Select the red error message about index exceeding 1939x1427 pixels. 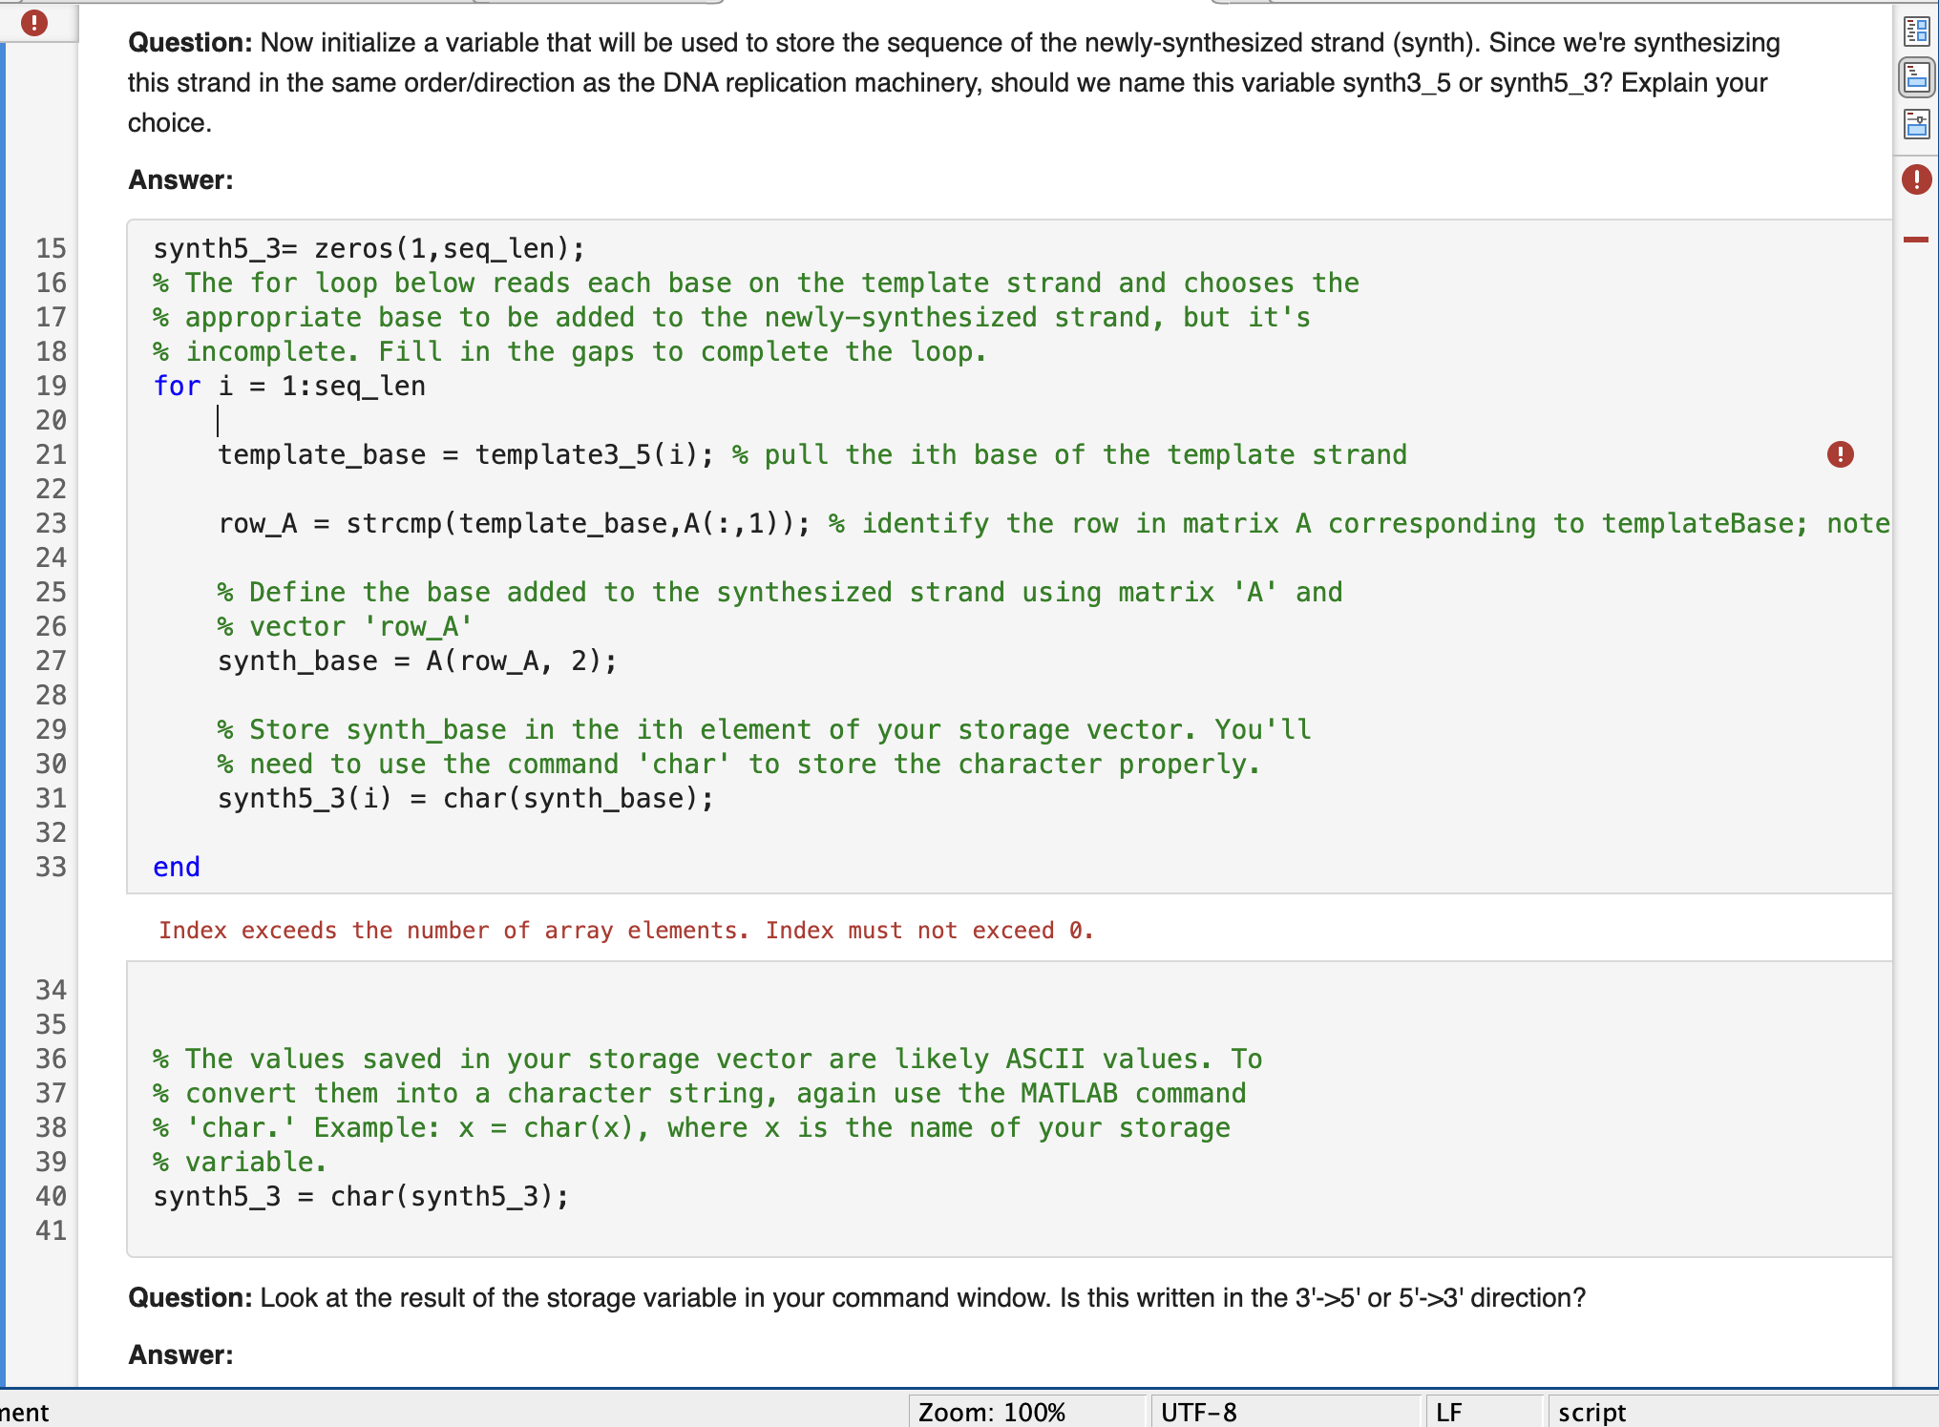[626, 931]
